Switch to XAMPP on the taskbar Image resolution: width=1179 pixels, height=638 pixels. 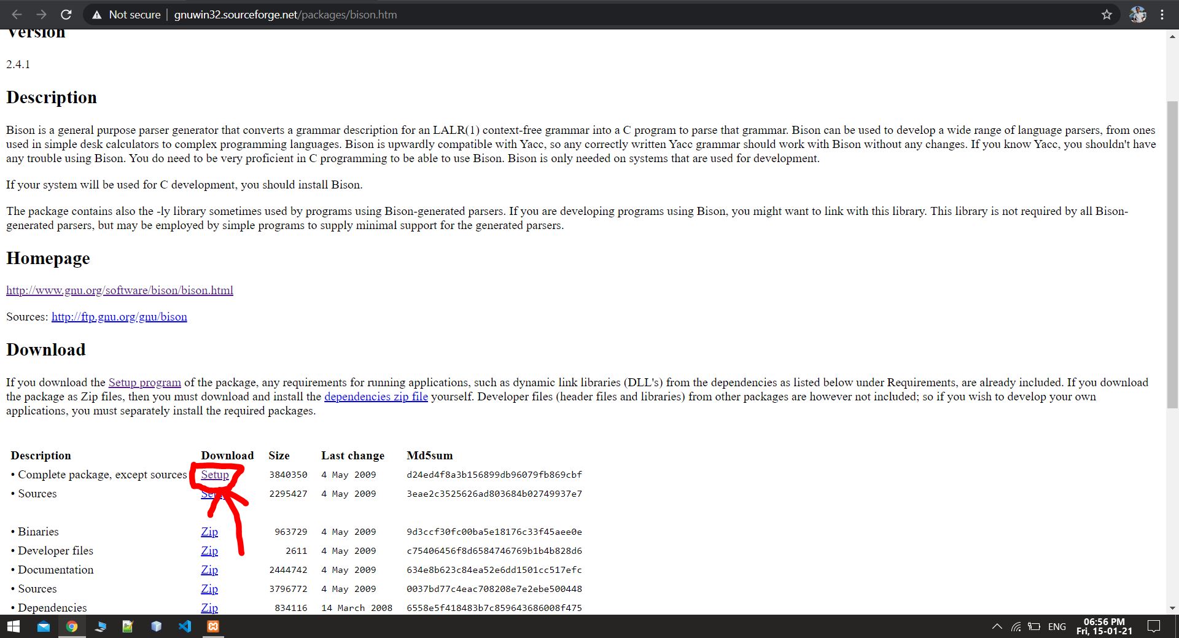click(213, 626)
